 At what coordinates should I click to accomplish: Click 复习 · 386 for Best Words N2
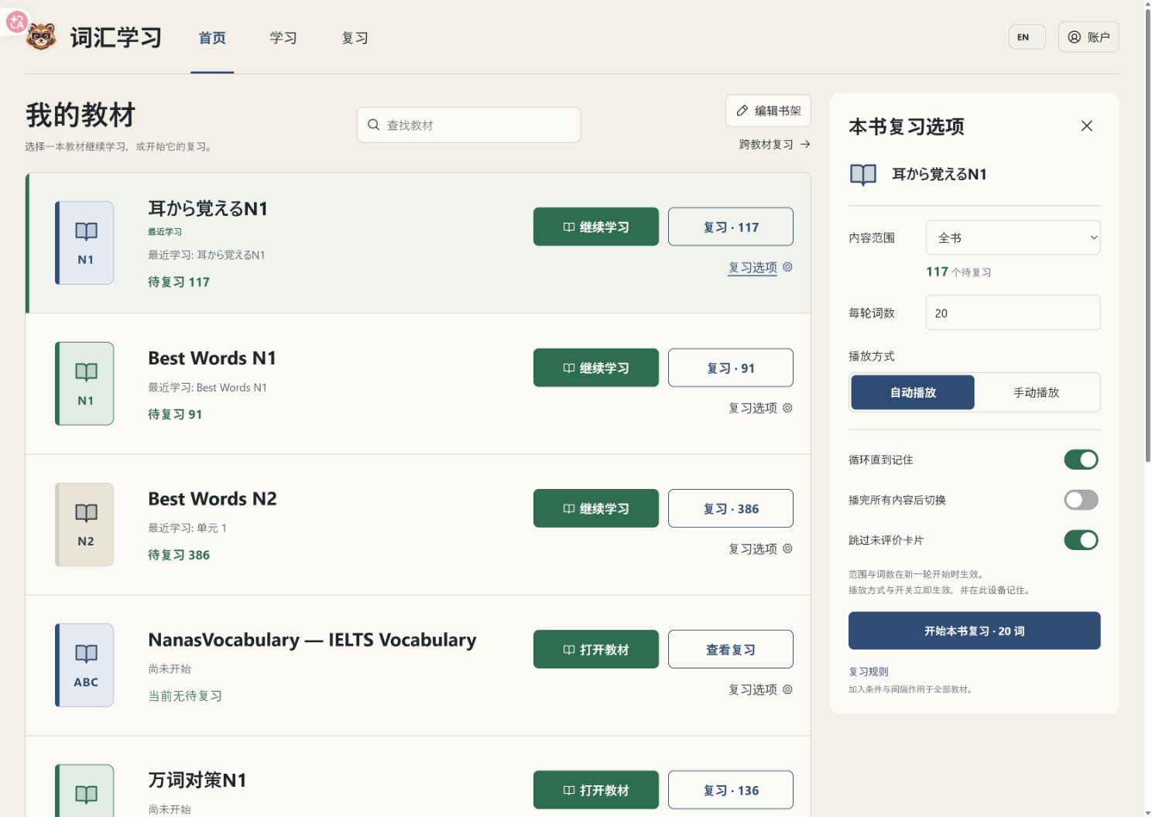[x=730, y=508]
